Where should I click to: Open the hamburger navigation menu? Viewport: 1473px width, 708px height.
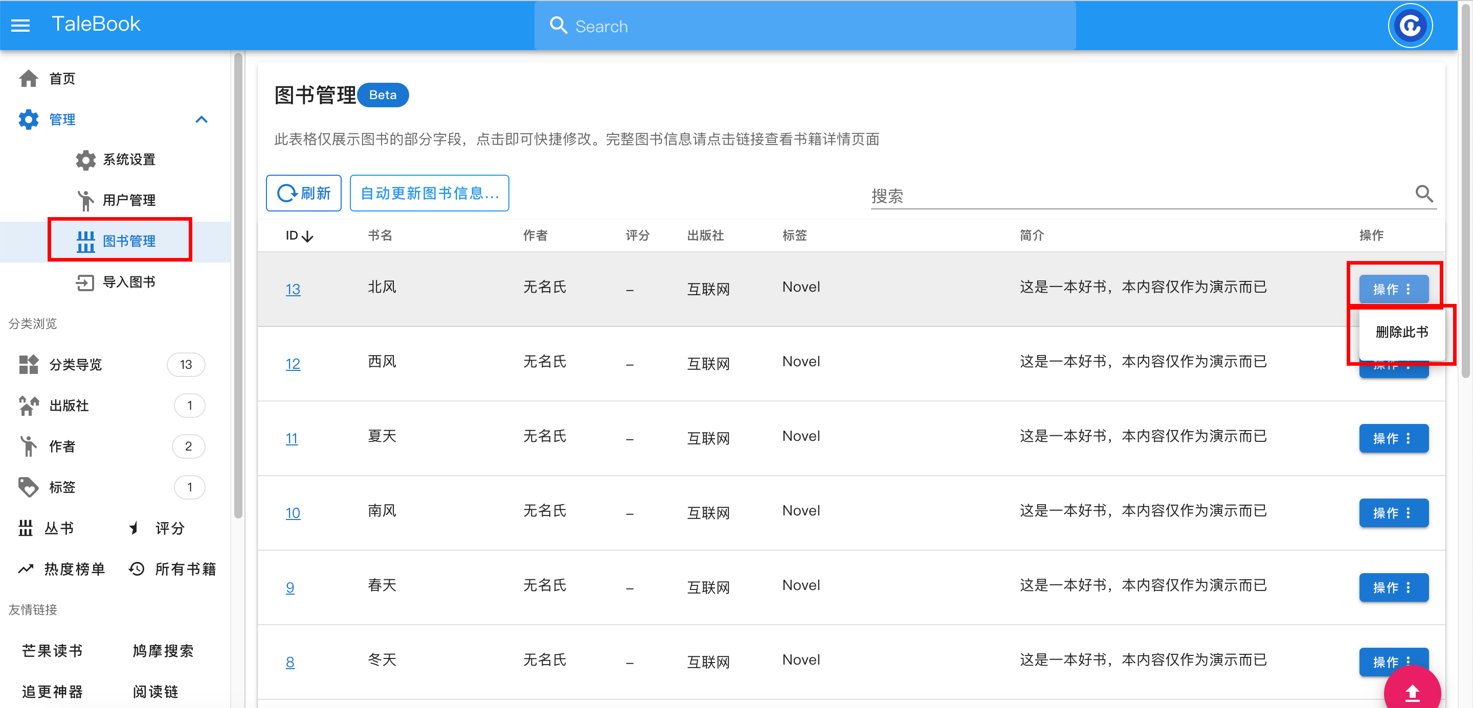pos(20,25)
